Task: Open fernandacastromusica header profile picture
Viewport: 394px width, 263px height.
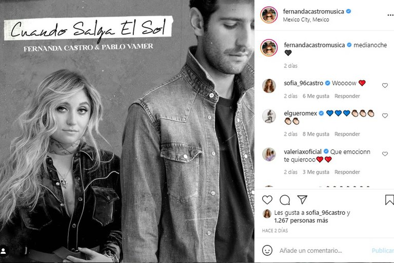Action: click(269, 15)
